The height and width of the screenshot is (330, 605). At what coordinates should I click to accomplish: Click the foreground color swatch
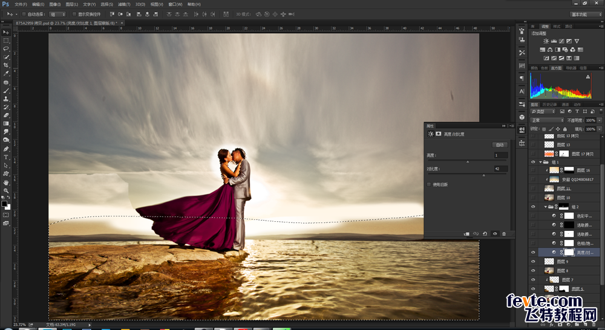click(x=4, y=204)
